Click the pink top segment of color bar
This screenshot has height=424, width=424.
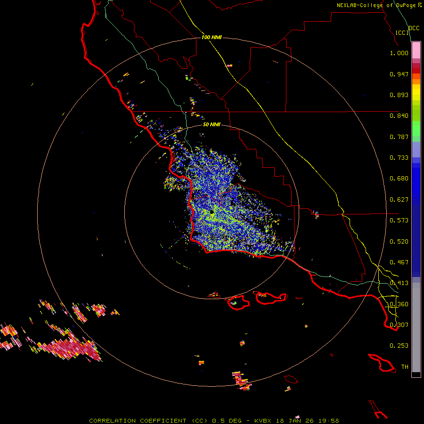416,50
